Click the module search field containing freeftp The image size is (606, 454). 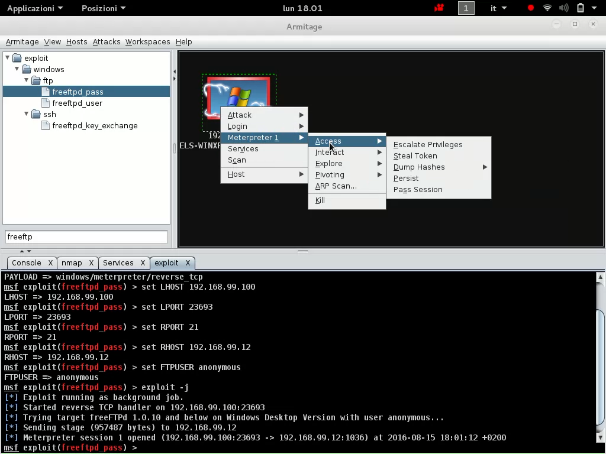click(86, 236)
